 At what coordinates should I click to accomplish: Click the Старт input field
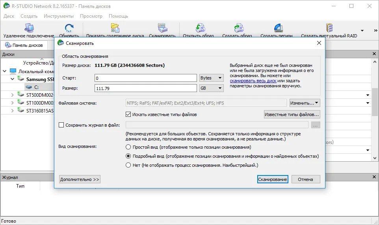[x=146, y=78]
